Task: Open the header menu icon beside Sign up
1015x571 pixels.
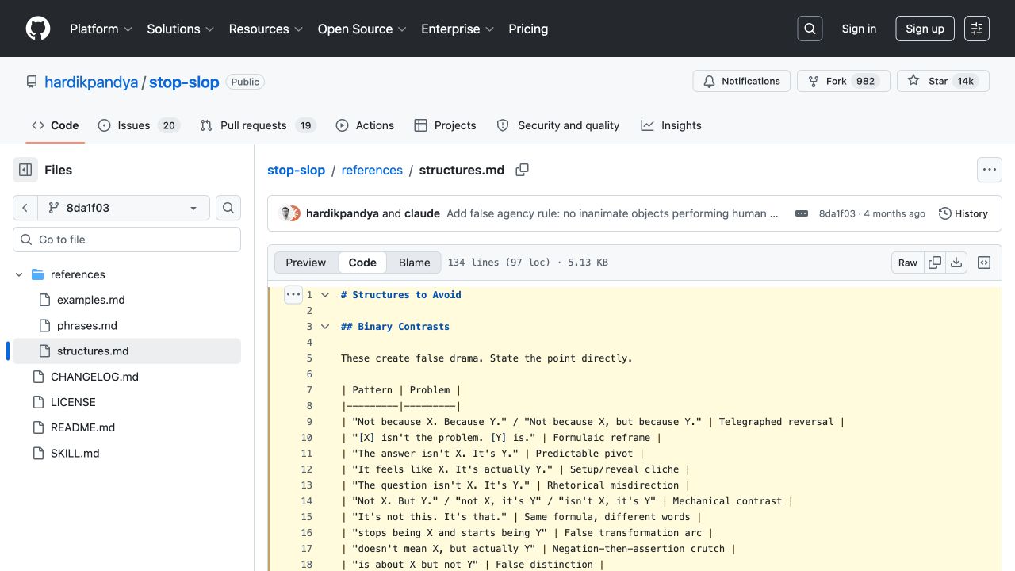Action: 977,29
